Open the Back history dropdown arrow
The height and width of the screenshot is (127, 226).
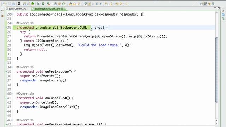123,4
